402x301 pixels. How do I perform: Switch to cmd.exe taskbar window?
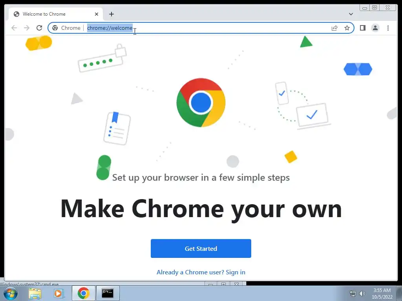[x=108, y=293]
